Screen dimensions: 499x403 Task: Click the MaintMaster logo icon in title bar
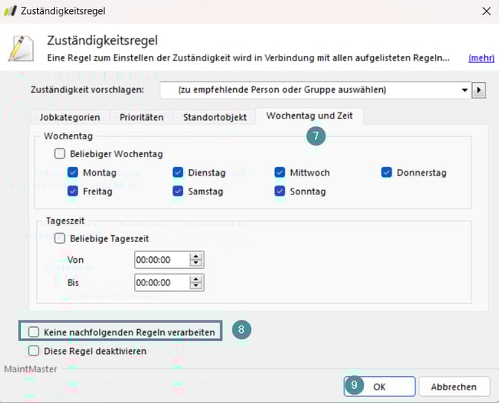[x=10, y=11]
